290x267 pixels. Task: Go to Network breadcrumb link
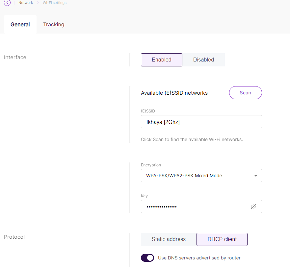point(26,3)
